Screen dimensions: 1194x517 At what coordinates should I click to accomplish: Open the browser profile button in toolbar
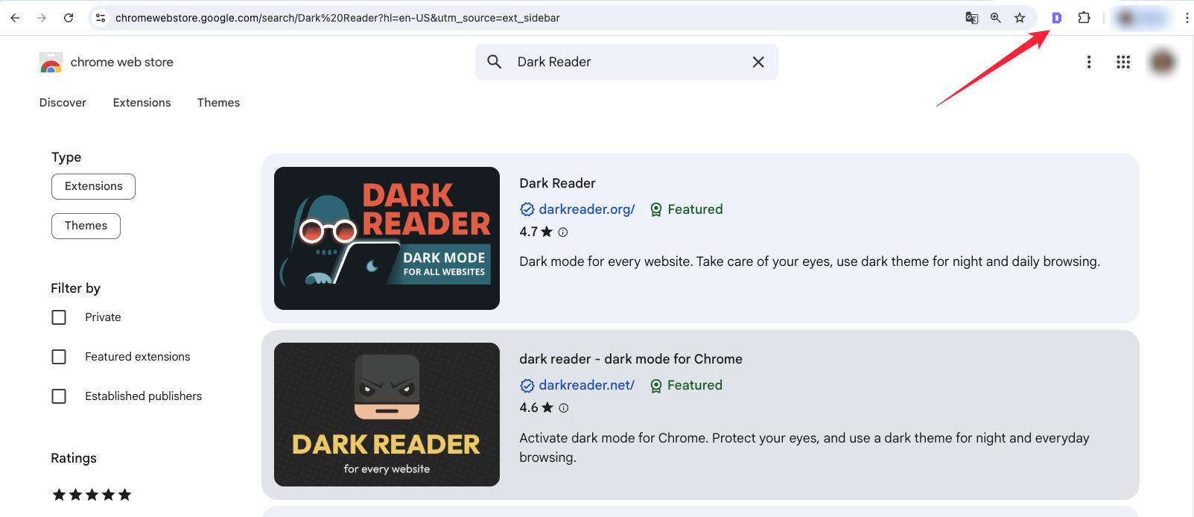tap(1141, 18)
